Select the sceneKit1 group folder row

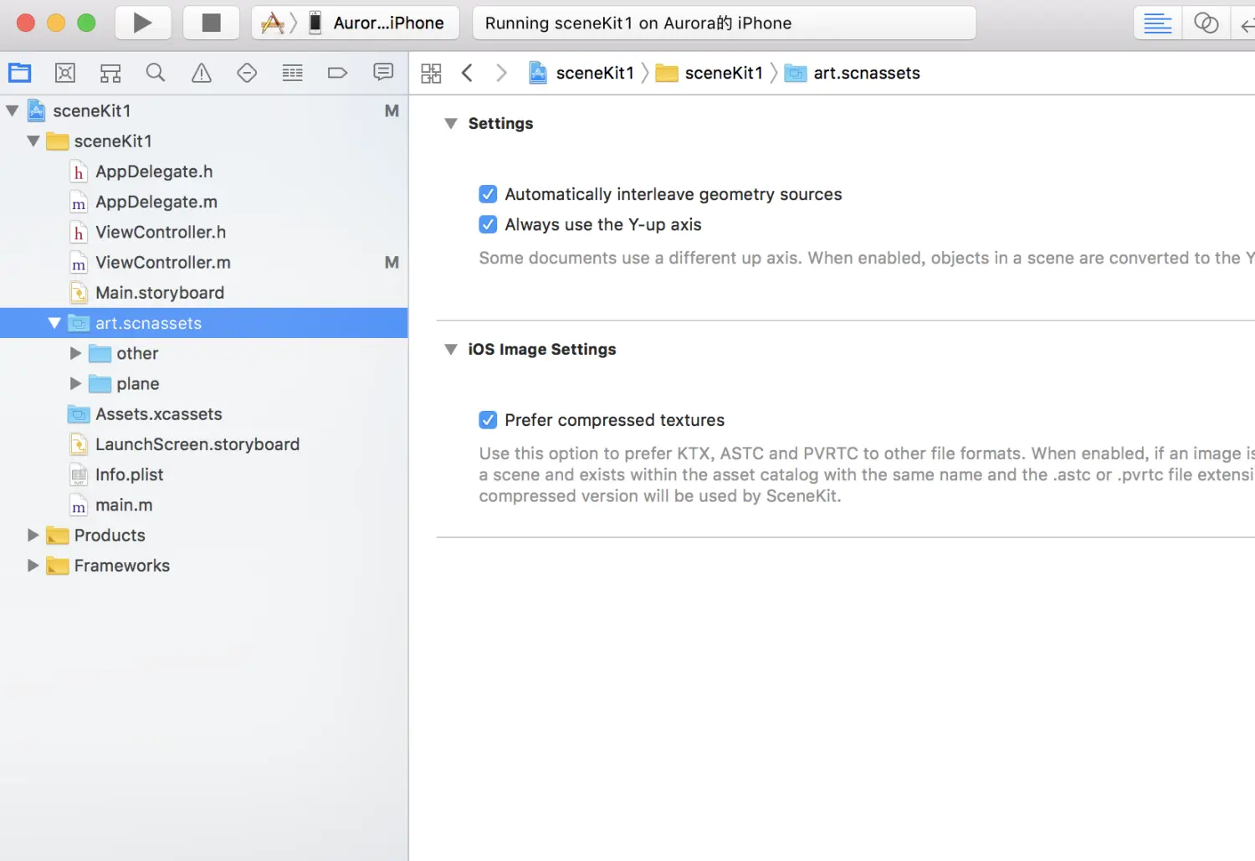coord(204,141)
